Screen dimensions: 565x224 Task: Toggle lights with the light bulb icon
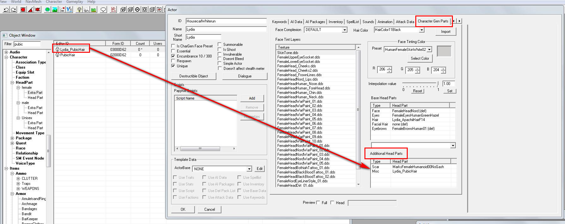79,10
